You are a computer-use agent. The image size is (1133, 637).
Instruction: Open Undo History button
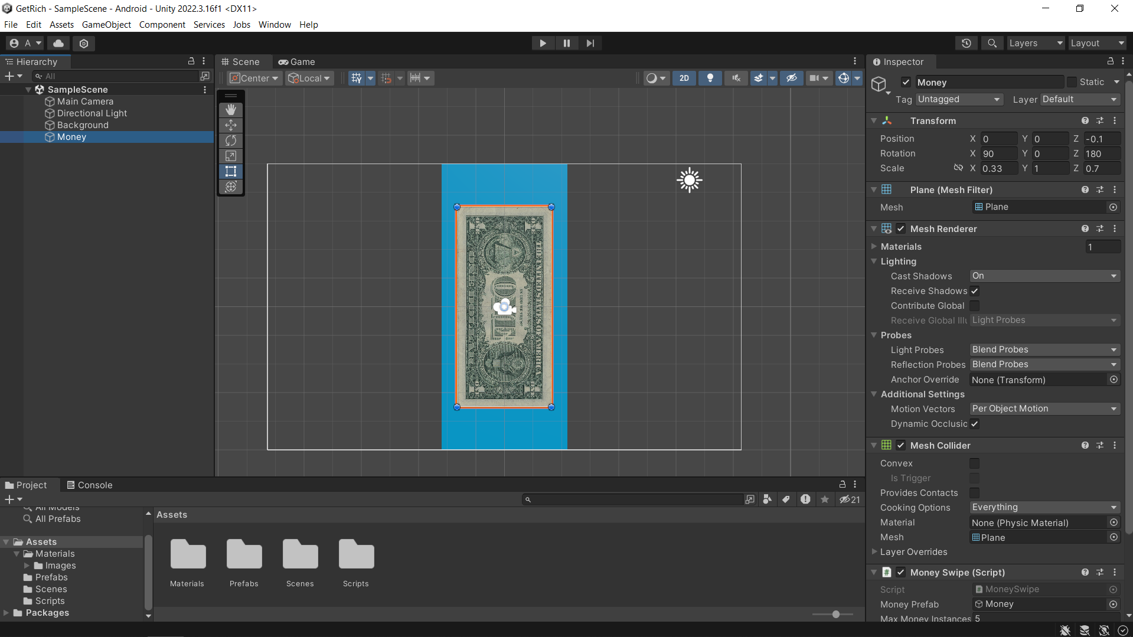point(967,43)
